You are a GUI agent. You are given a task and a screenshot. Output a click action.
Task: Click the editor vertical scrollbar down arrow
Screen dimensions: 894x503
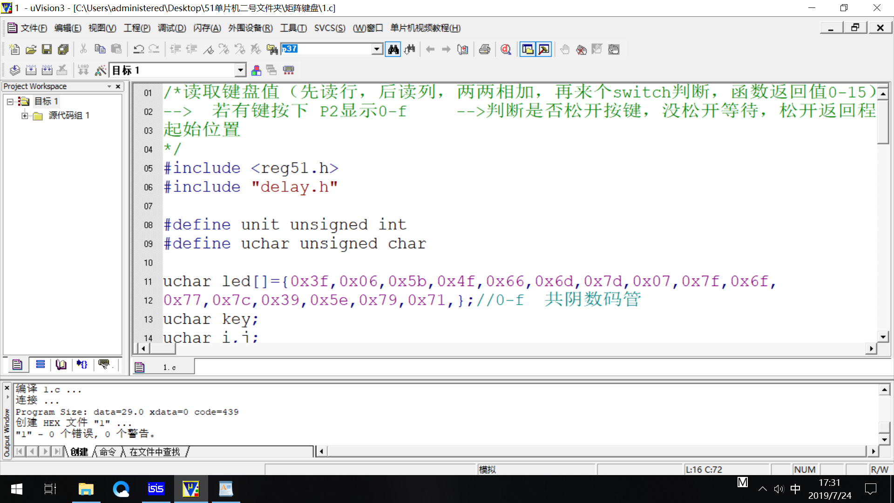click(883, 337)
